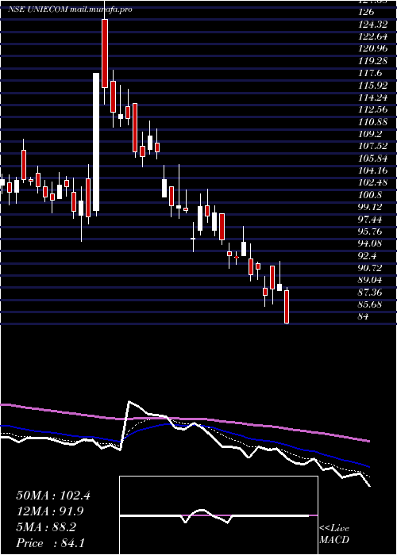Screen dimensions: 397x555
Task: Click the spike peak of white price line
Action: [129, 402]
